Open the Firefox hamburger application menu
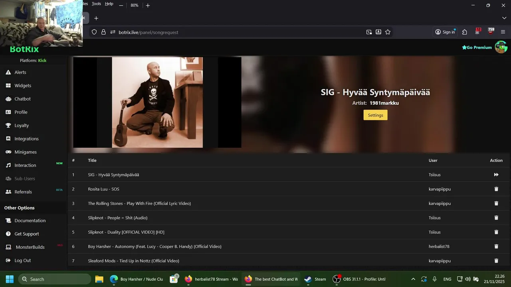Image resolution: width=511 pixels, height=287 pixels. pyautogui.click(x=503, y=32)
